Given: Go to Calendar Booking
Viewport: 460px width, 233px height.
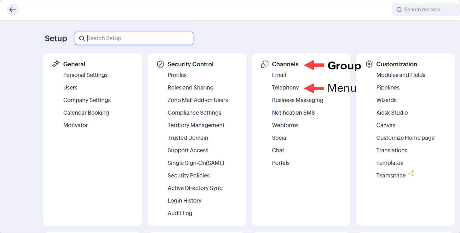Looking at the screenshot, I should pyautogui.click(x=86, y=113).
